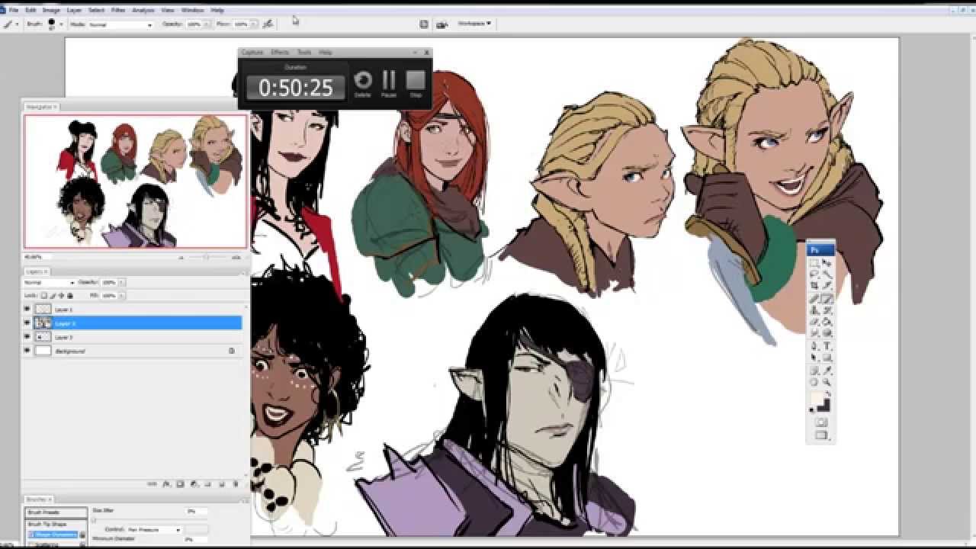Viewport: 976px width, 549px height.
Task: Toggle lock all in Layers panel
Action: click(x=71, y=295)
